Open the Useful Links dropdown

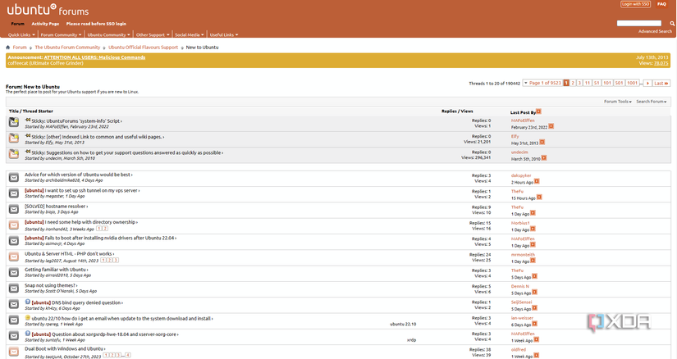pyautogui.click(x=224, y=35)
